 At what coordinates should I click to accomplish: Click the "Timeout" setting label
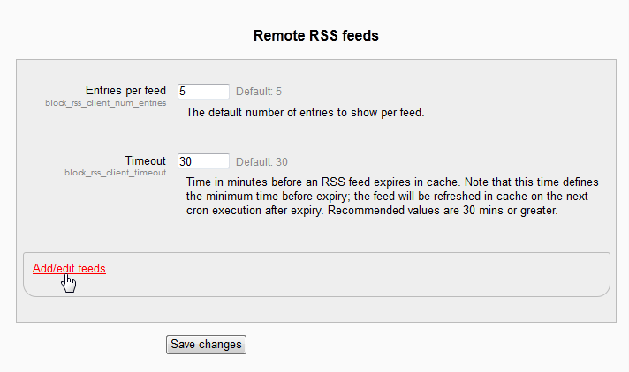click(145, 160)
